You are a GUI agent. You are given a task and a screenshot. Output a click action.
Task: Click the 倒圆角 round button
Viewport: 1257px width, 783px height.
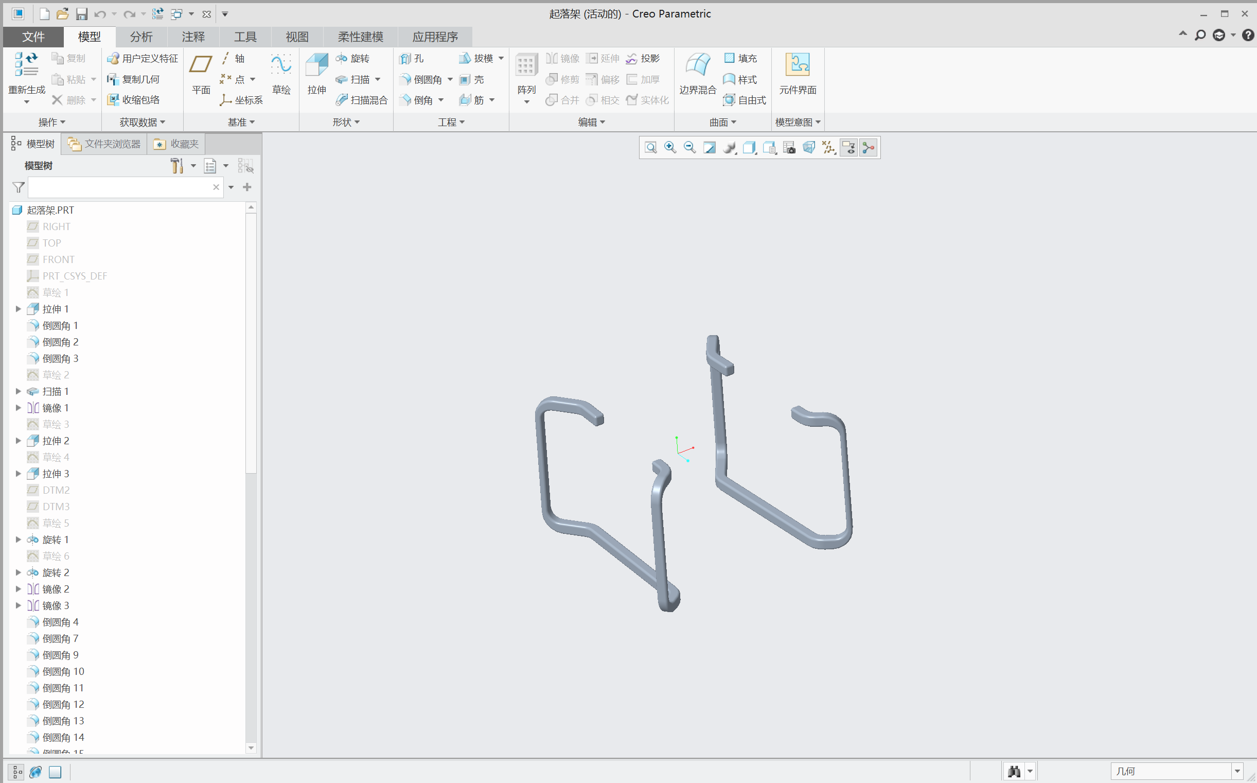tap(421, 79)
